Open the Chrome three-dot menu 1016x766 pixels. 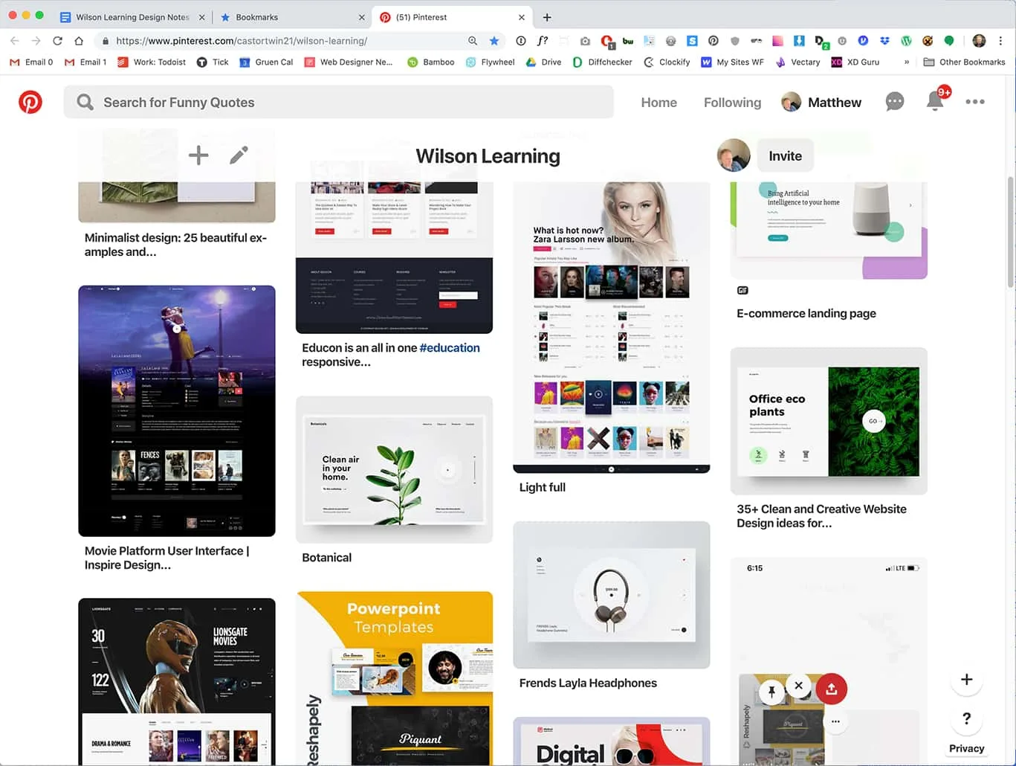tap(1001, 41)
